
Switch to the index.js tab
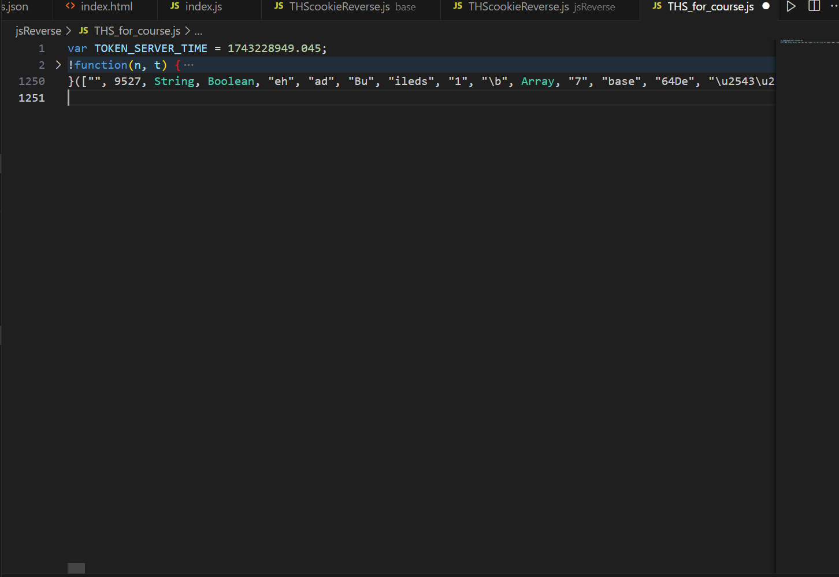(203, 6)
